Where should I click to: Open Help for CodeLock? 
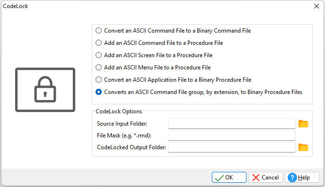pyautogui.click(x=302, y=177)
